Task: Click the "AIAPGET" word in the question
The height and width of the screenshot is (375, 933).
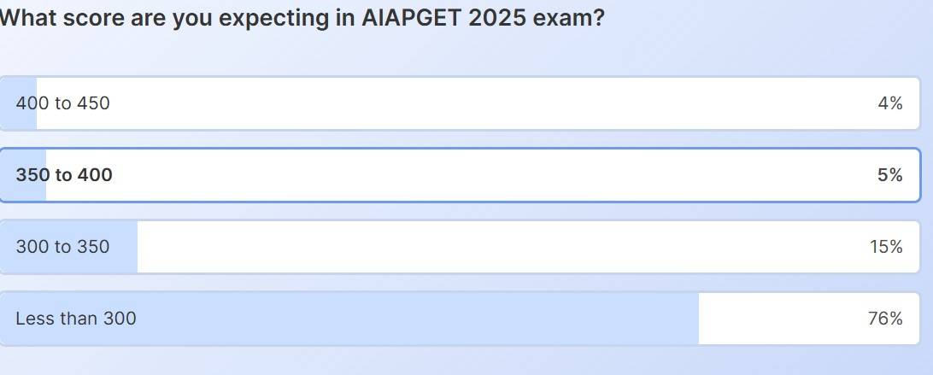Action: [411, 18]
